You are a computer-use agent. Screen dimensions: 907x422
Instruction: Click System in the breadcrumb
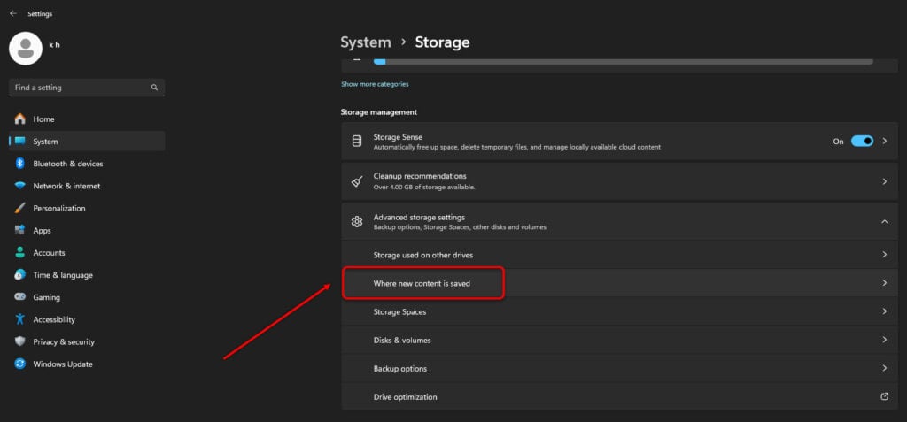tap(366, 42)
